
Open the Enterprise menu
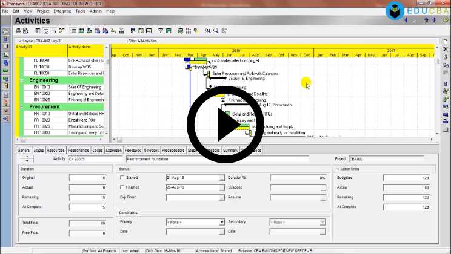click(x=62, y=11)
